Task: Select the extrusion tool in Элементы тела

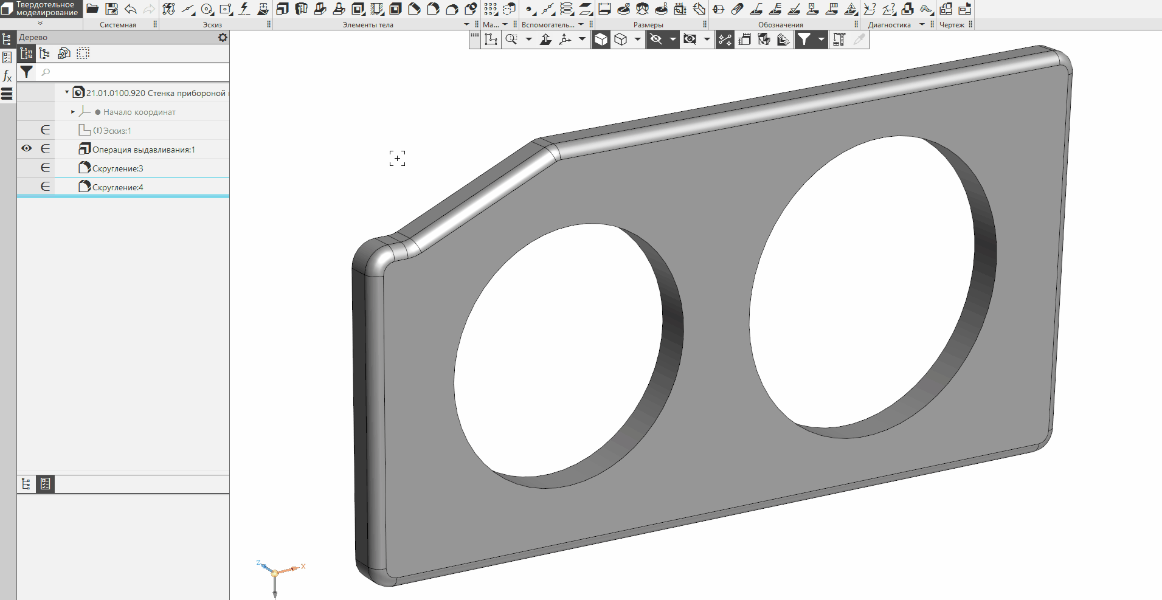Action: pos(282,9)
